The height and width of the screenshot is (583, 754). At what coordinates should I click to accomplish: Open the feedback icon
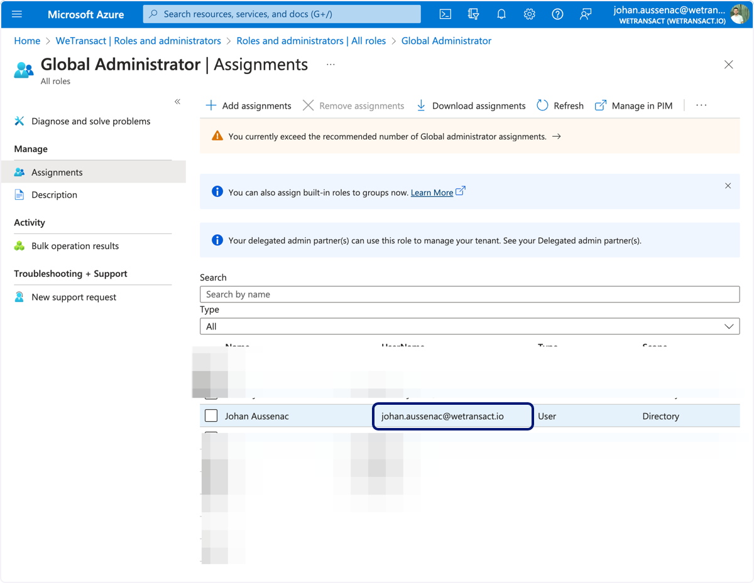coord(586,14)
